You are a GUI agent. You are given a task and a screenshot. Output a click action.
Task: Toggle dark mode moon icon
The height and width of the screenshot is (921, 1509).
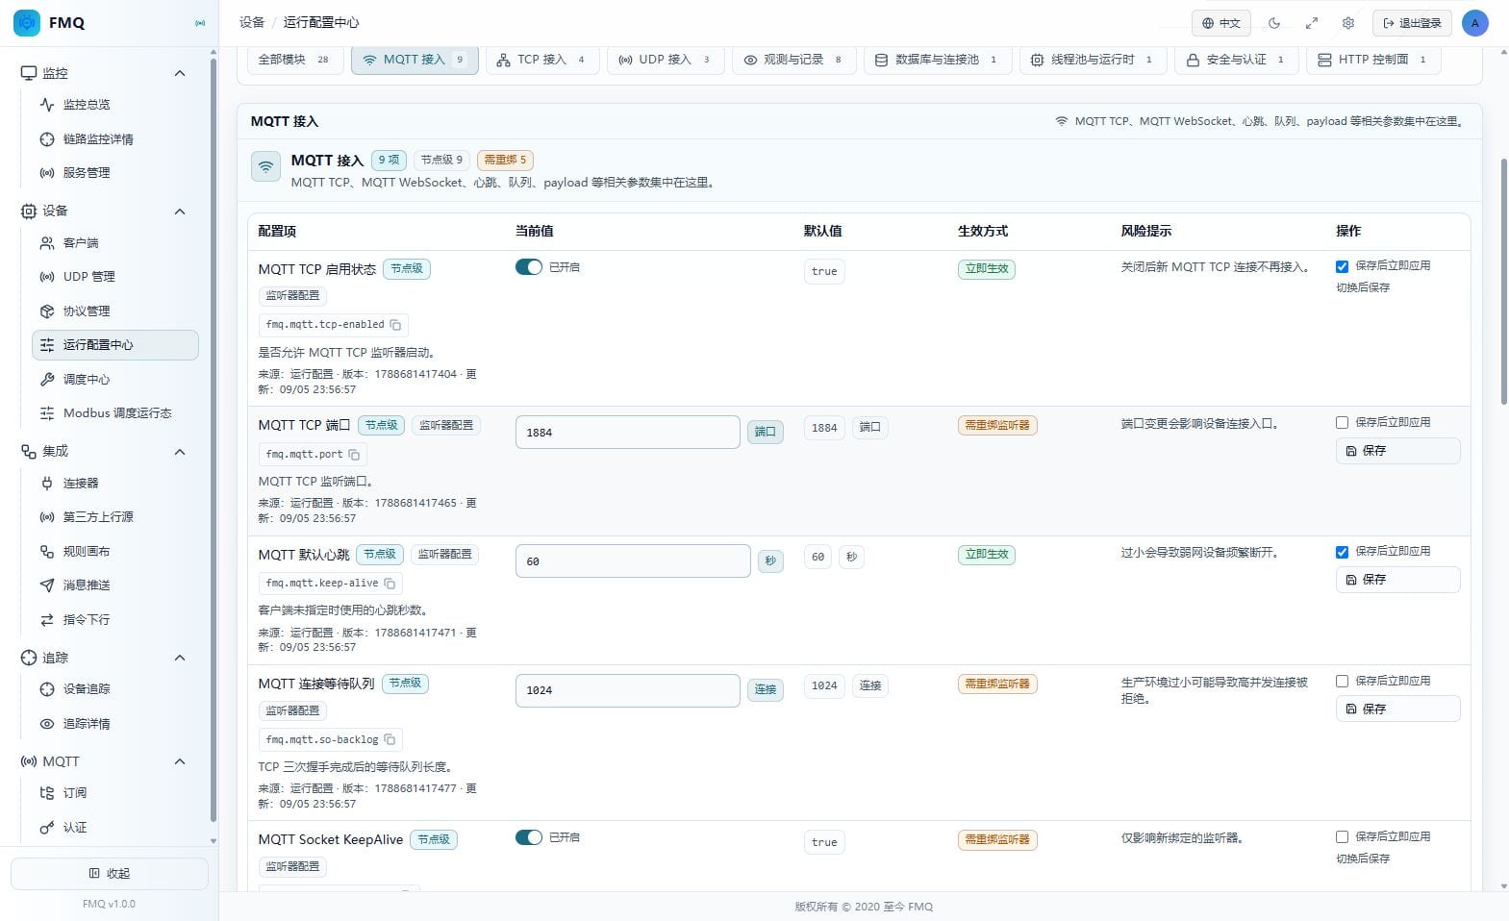1274,23
